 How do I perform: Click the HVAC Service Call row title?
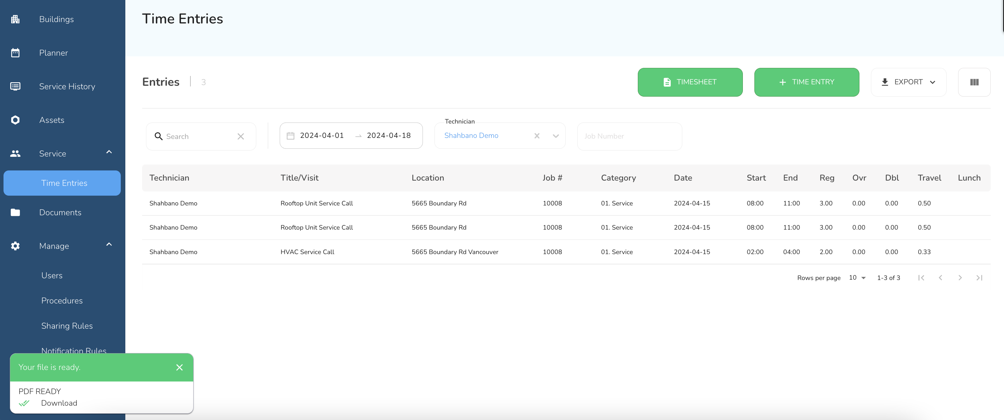coord(307,252)
